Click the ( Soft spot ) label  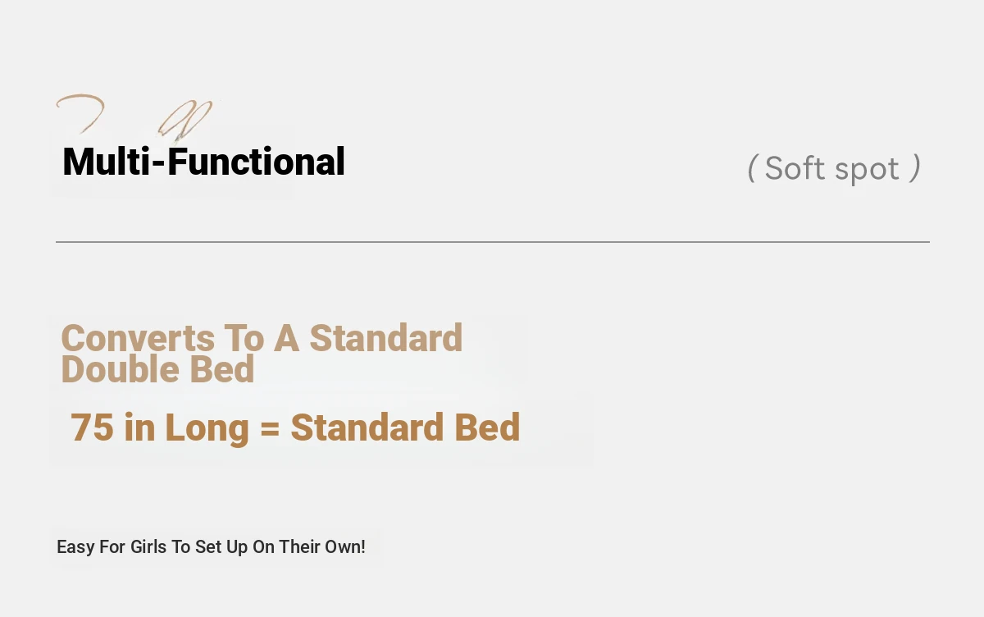(x=834, y=168)
